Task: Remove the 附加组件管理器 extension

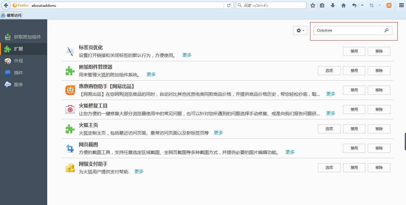Action: [379, 71]
